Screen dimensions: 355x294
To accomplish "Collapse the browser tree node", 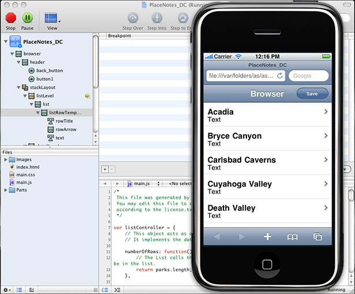I will click(12, 54).
